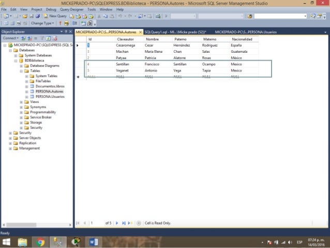
Task: Click the Move Last record button
Action: click(124, 223)
